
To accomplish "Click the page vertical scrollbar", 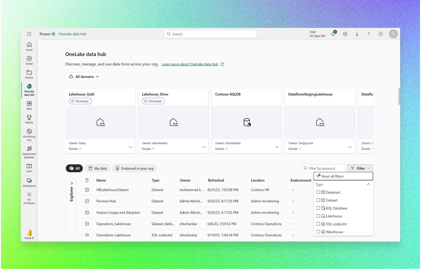I will [399, 96].
